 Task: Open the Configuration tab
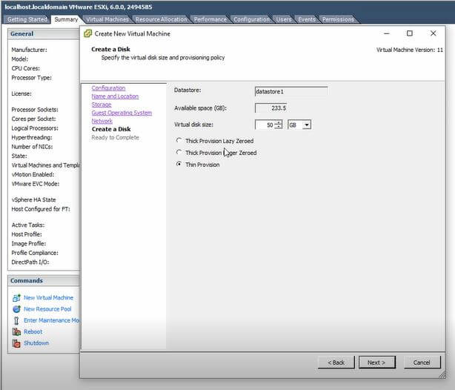pyautogui.click(x=252, y=19)
